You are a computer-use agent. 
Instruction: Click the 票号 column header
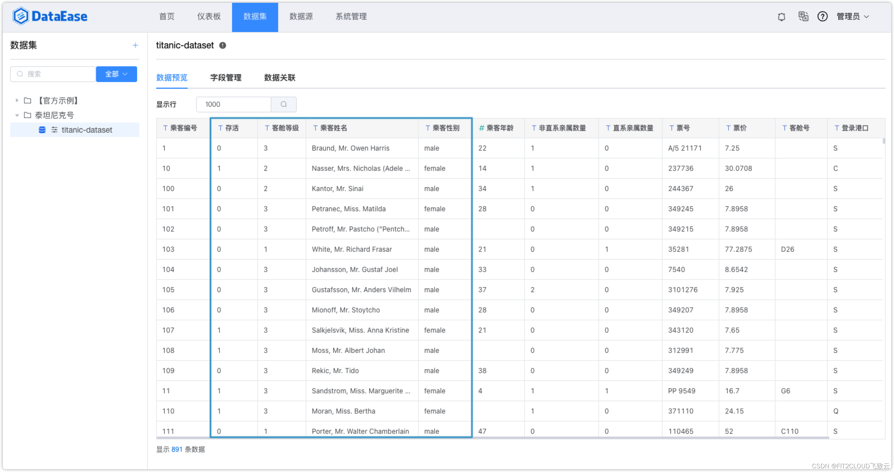(x=690, y=128)
